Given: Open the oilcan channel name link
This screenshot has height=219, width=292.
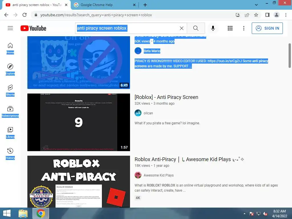Looking at the screenshot, I should click(148, 113).
